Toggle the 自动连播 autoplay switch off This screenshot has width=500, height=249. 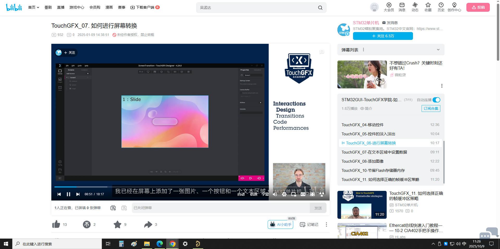436,100
